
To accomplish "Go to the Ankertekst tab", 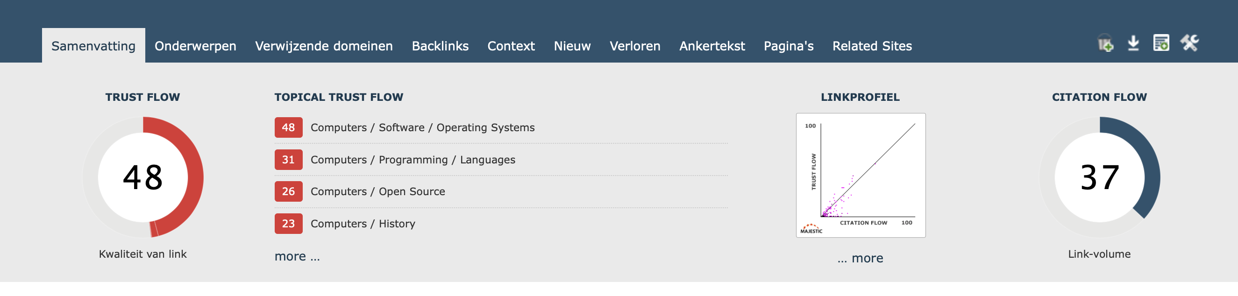I will coord(712,46).
